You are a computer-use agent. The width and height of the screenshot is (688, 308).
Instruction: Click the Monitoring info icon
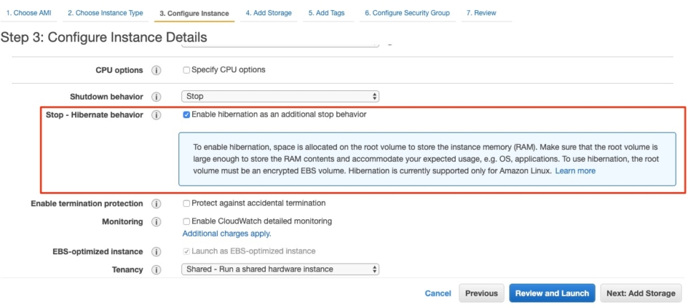[156, 221]
